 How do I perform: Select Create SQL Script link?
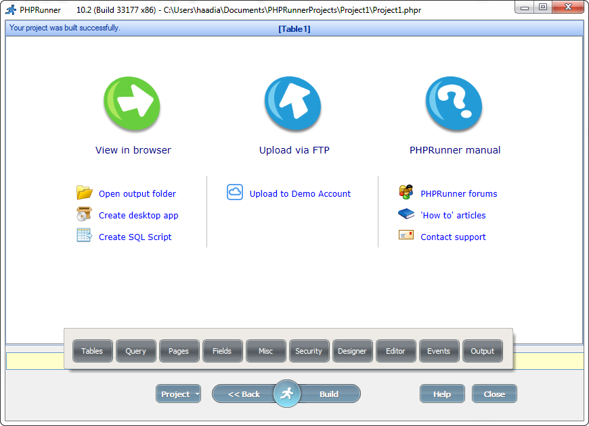135,237
